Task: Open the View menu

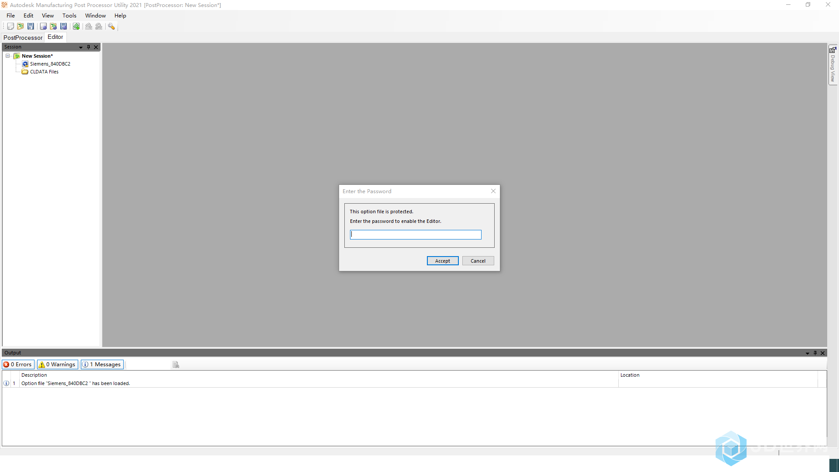Action: click(x=48, y=16)
